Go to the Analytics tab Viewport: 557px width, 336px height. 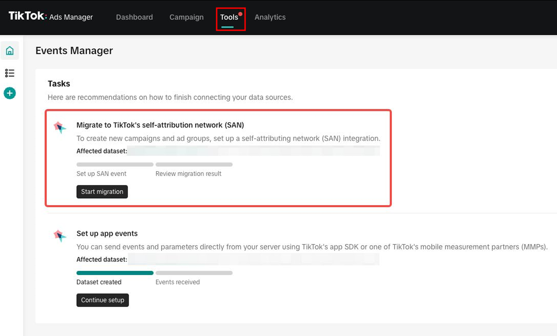[270, 17]
